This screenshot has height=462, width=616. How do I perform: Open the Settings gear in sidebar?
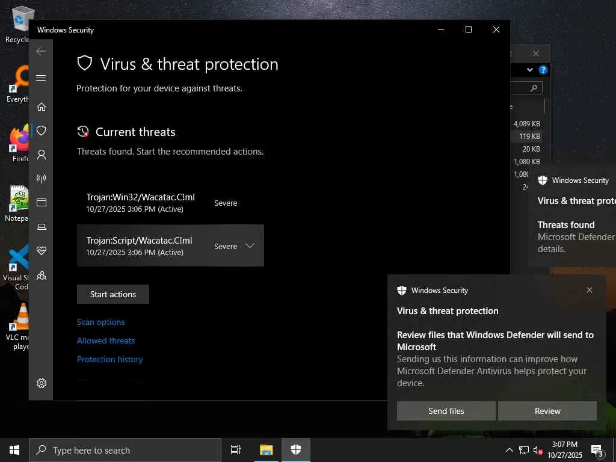point(42,383)
